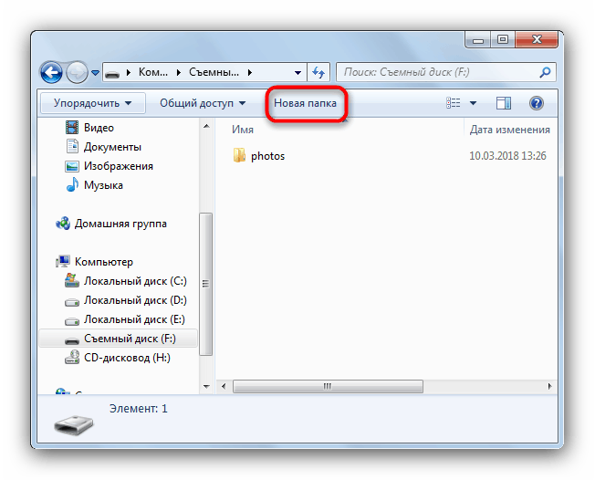Image resolution: width=595 pixels, height=480 pixels.
Task: Change view with the view icon
Action: point(453,103)
